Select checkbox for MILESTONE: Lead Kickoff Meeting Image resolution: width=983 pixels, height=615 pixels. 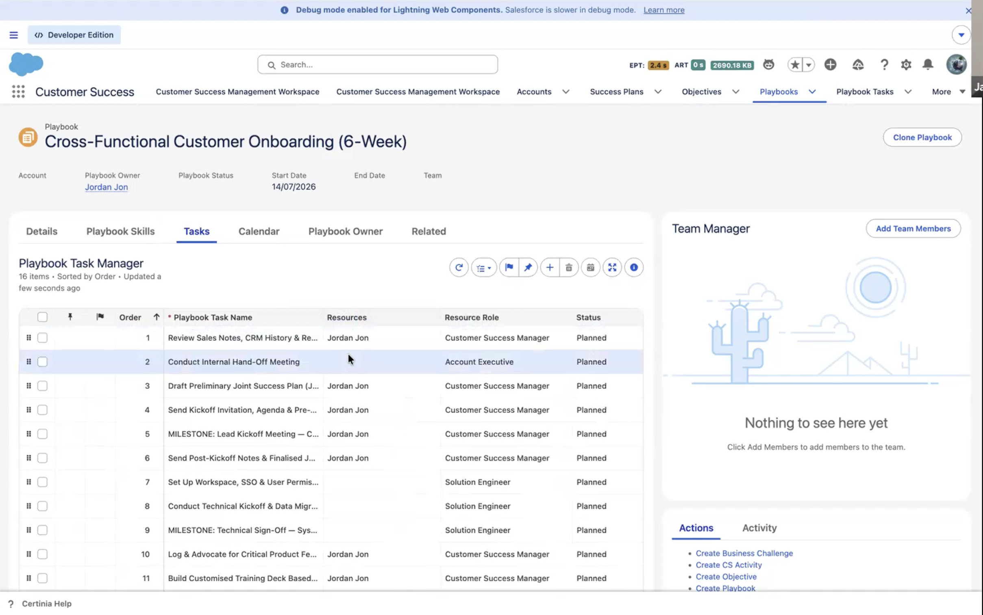click(x=42, y=434)
